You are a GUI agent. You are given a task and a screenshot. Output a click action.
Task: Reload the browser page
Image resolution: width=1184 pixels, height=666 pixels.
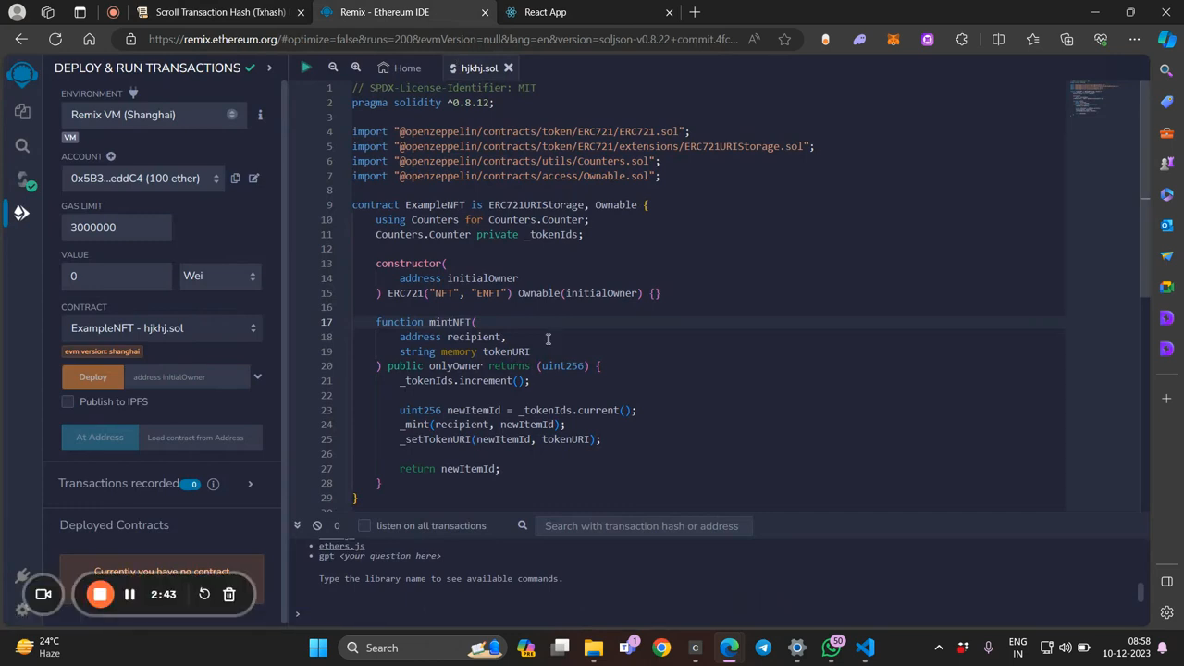pos(55,40)
